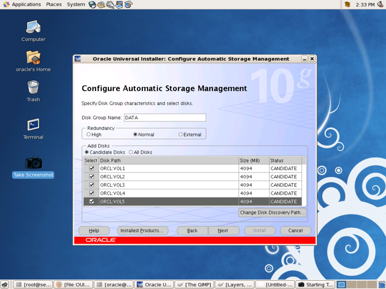Switch to the File:OUI... browser taskbar item
Viewport: 386px width, 289px height.
[73, 285]
